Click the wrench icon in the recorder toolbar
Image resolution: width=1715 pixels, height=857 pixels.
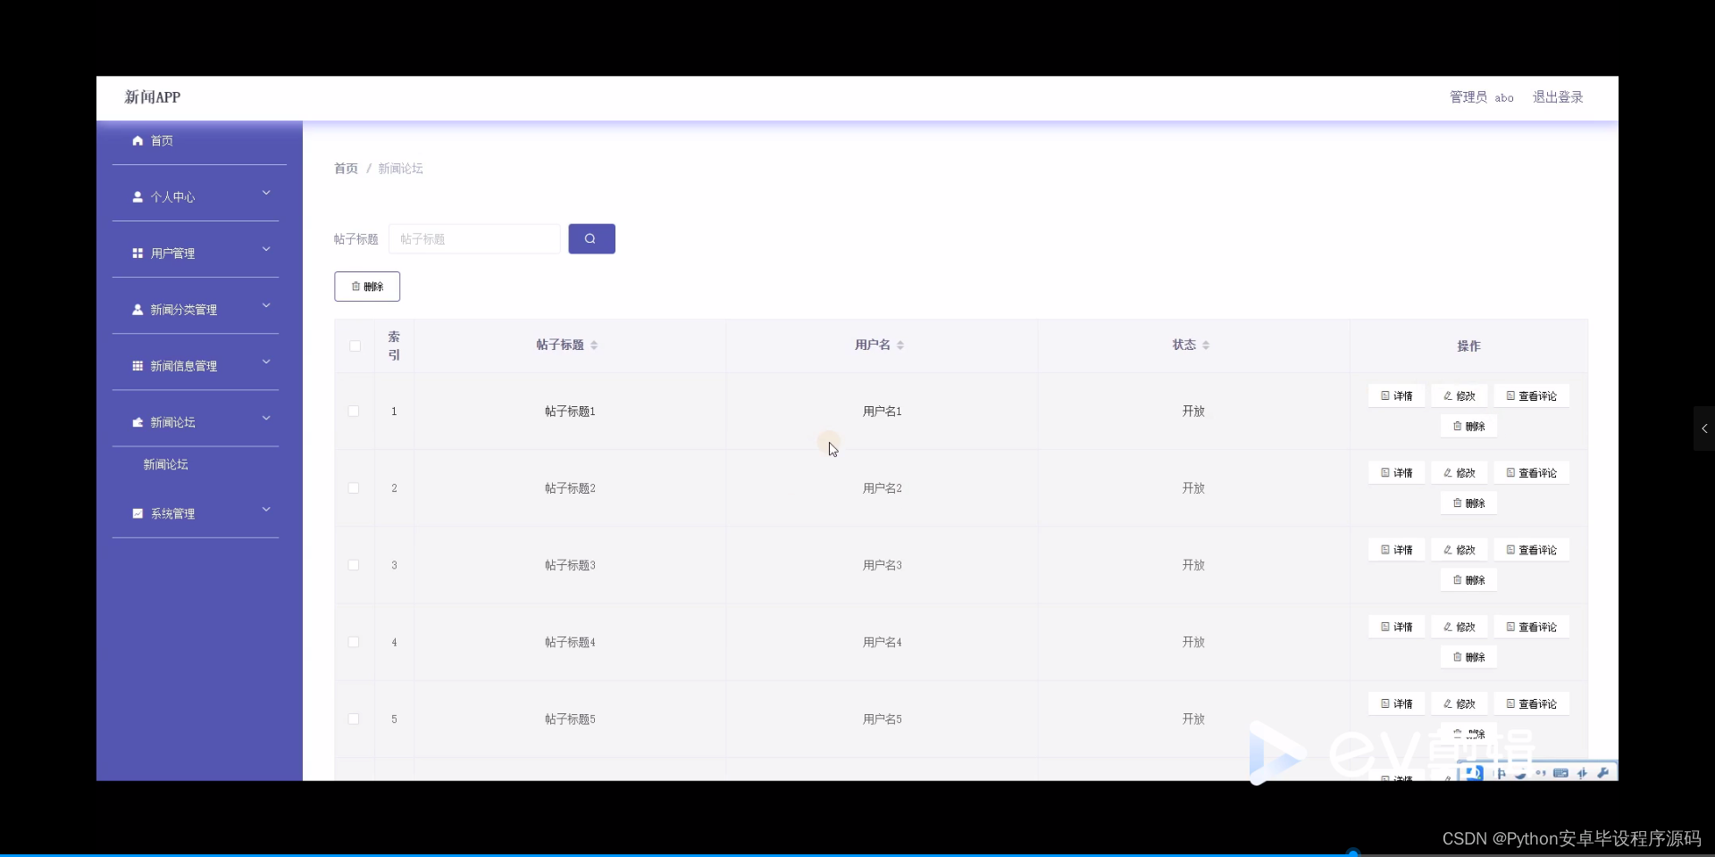pos(1603,773)
